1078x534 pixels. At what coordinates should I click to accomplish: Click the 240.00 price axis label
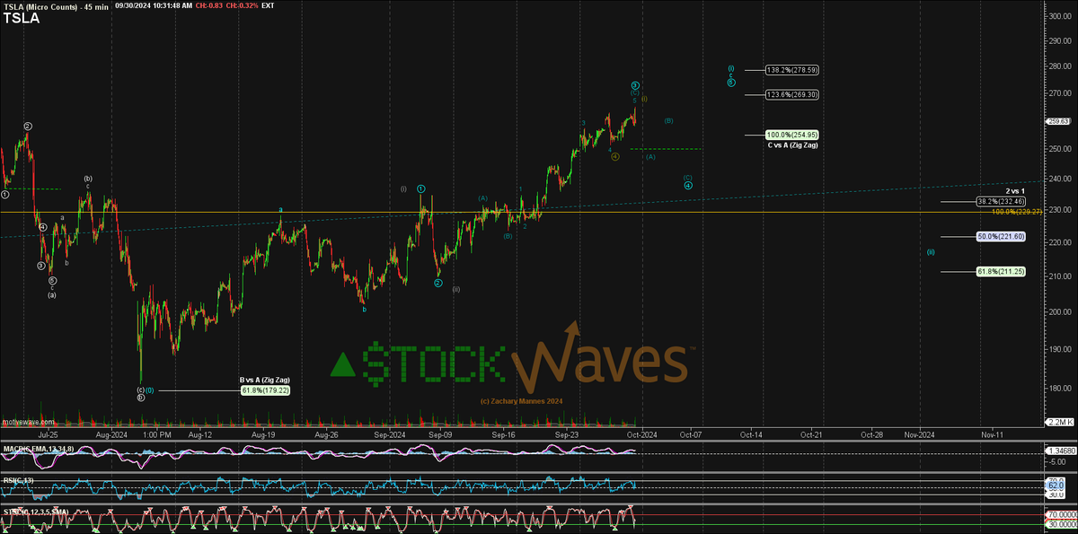1059,179
